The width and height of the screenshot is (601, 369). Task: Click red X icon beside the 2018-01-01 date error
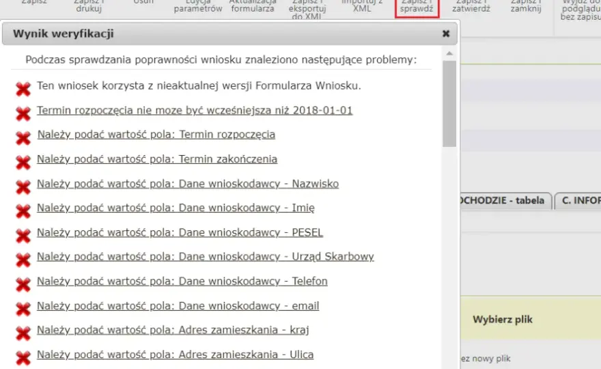point(23,113)
